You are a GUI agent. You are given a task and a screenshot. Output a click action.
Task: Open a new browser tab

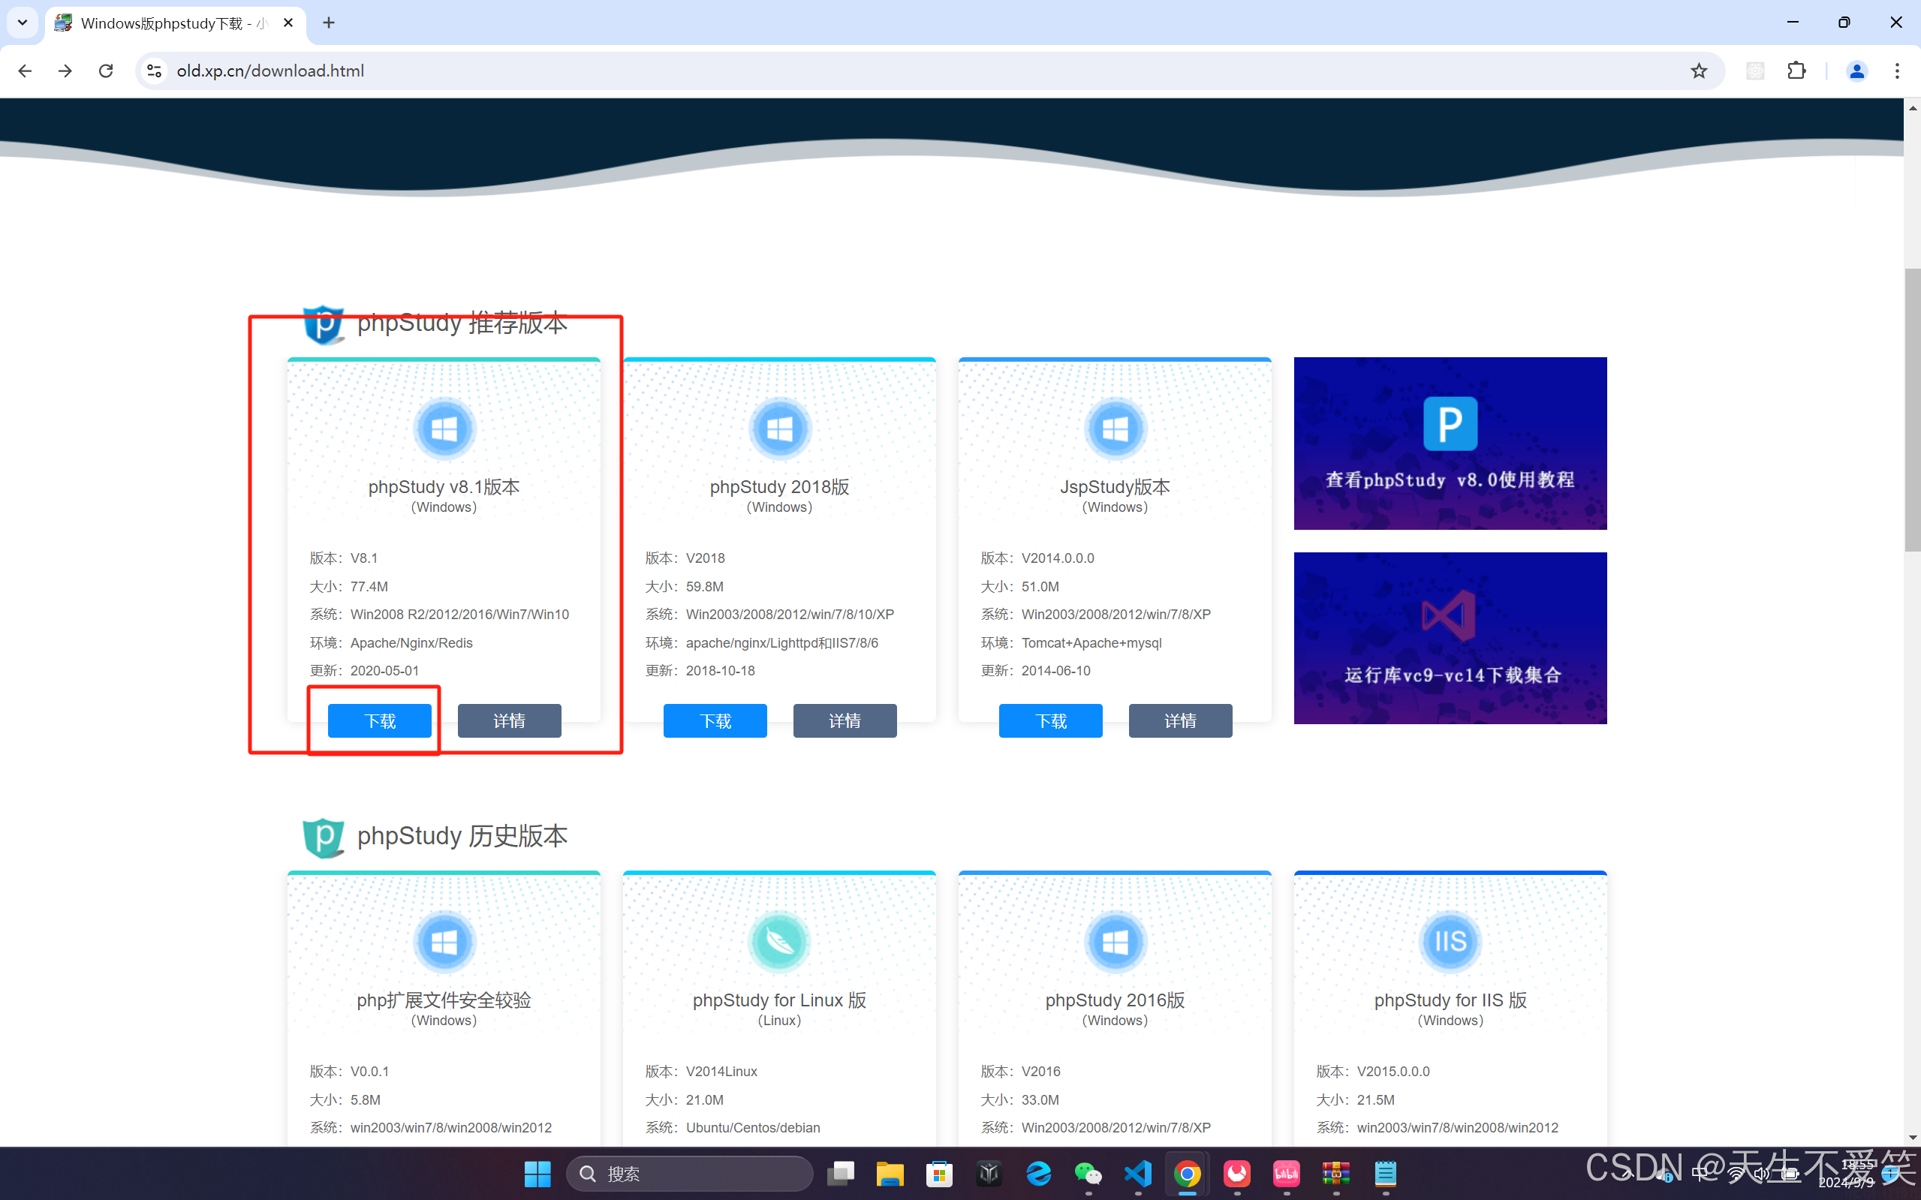coord(329,23)
